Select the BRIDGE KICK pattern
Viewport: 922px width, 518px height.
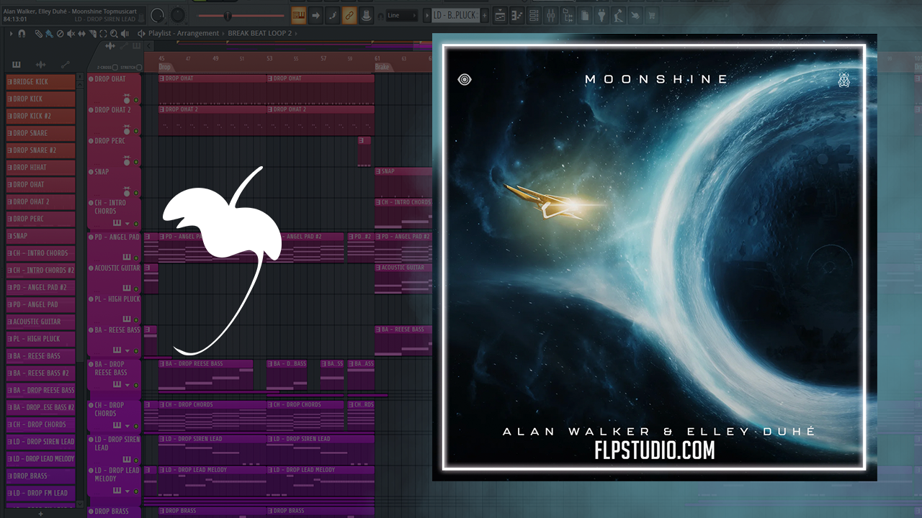[41, 82]
